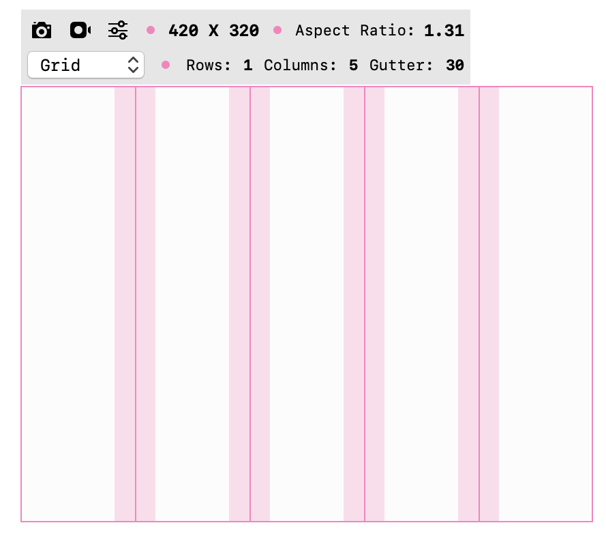Click the 420 X 320 dimensions readout
The width and height of the screenshot is (606, 538).
(214, 31)
